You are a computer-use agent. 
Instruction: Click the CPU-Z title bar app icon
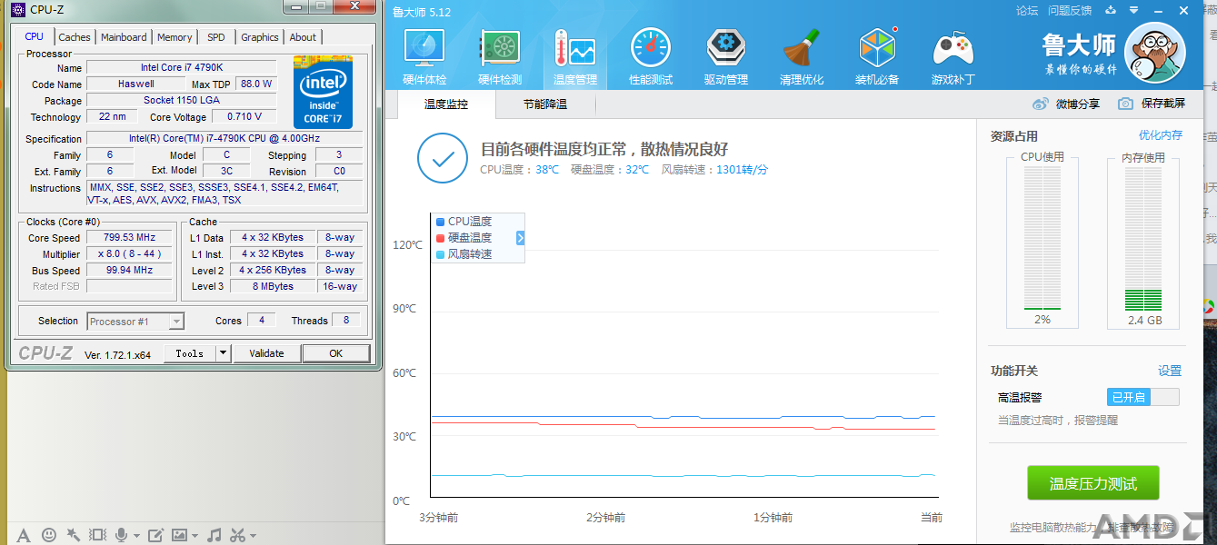click(18, 9)
